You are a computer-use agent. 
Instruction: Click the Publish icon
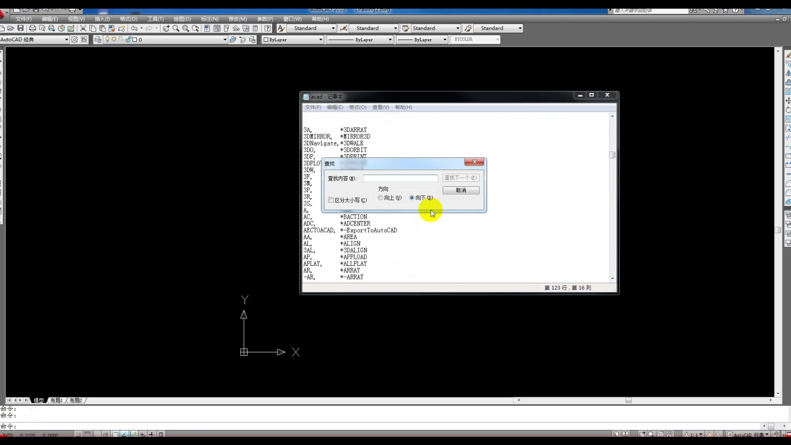51,28
